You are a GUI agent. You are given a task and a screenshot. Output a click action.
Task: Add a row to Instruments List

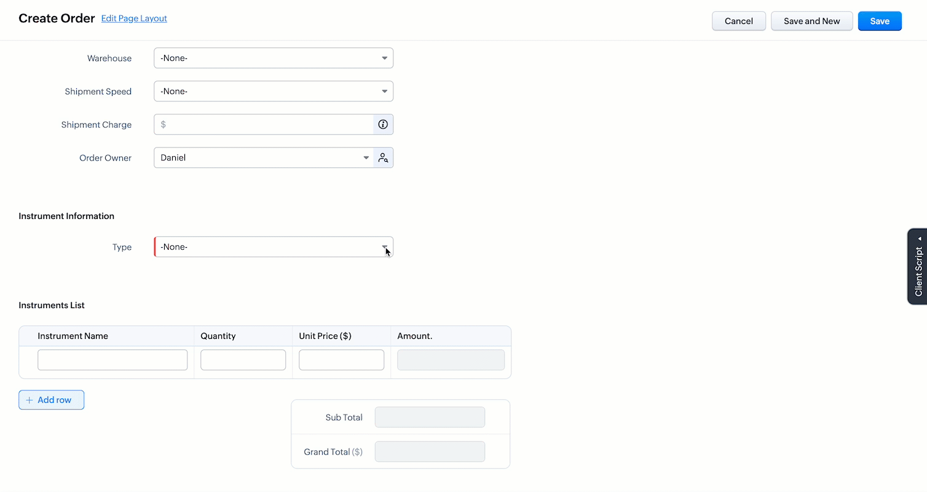point(52,400)
